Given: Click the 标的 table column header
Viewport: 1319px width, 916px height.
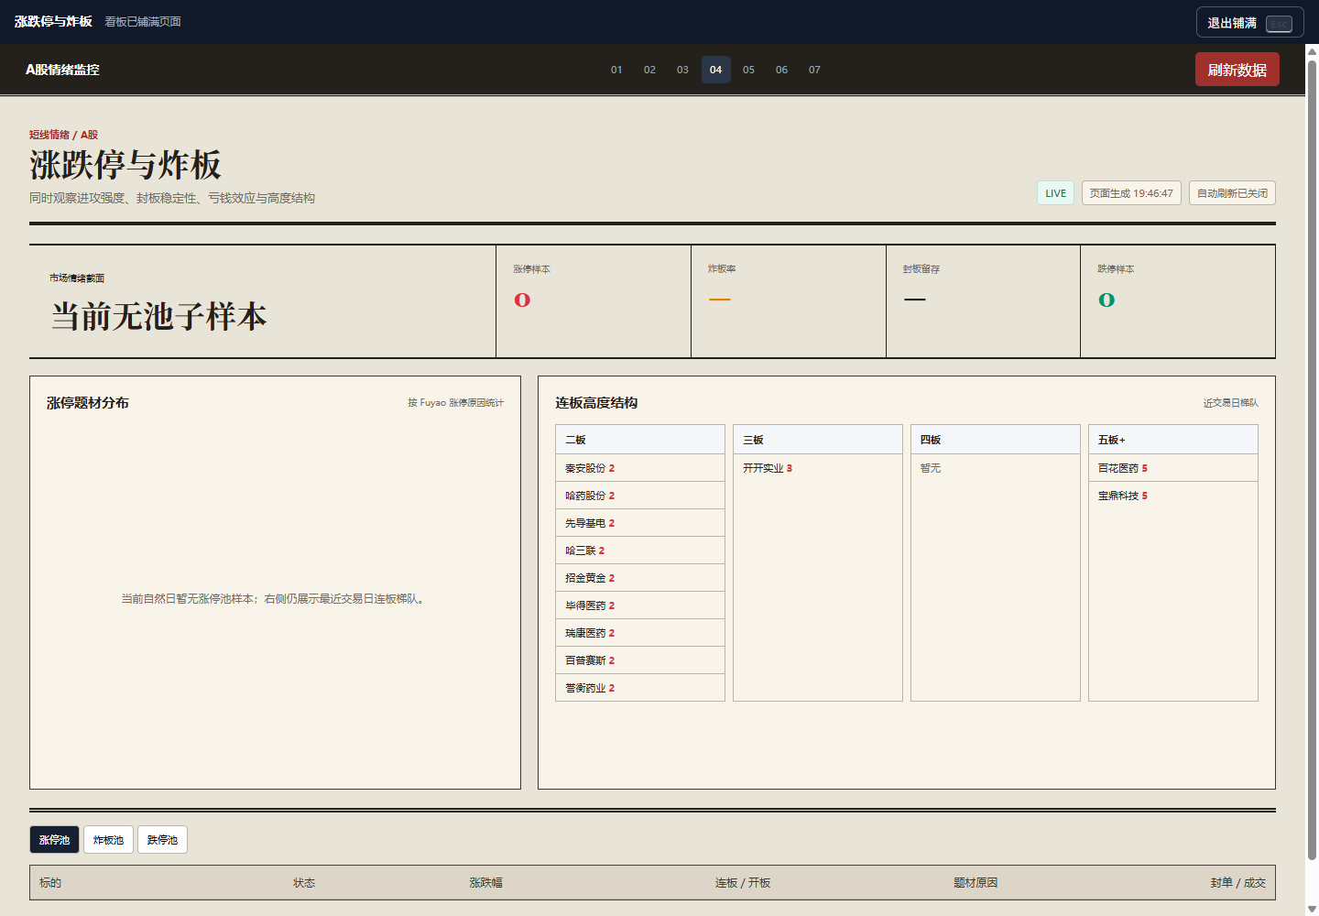Looking at the screenshot, I should 50,883.
